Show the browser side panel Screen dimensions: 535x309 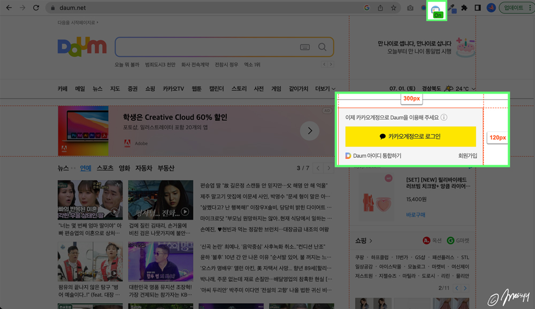tap(478, 7)
